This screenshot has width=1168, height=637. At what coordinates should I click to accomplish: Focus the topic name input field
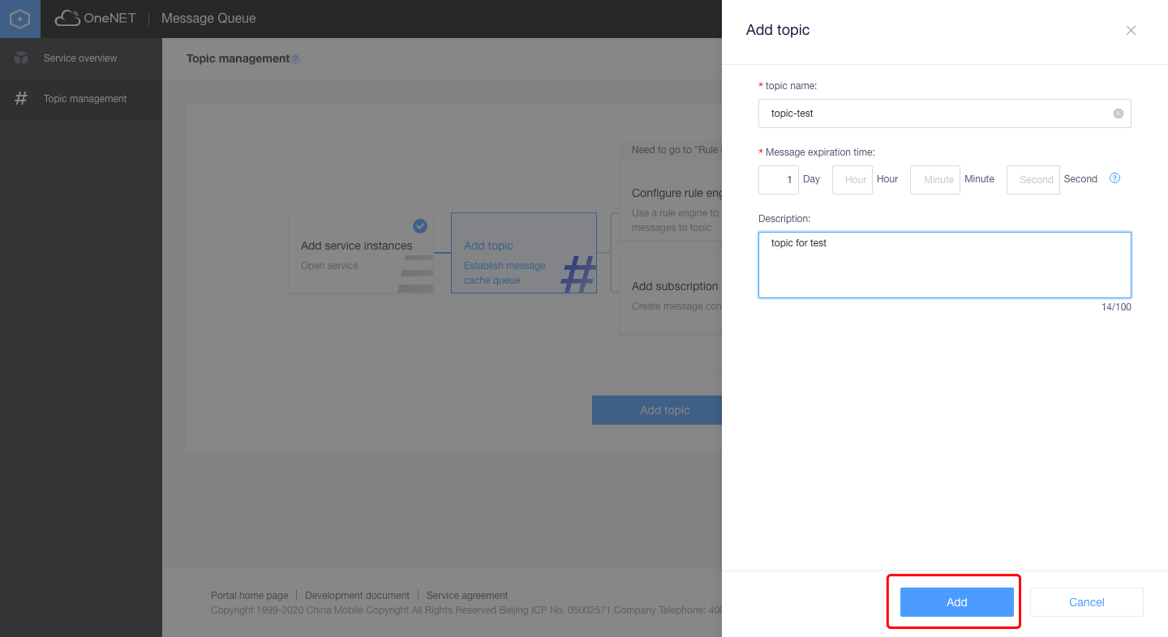click(x=945, y=113)
